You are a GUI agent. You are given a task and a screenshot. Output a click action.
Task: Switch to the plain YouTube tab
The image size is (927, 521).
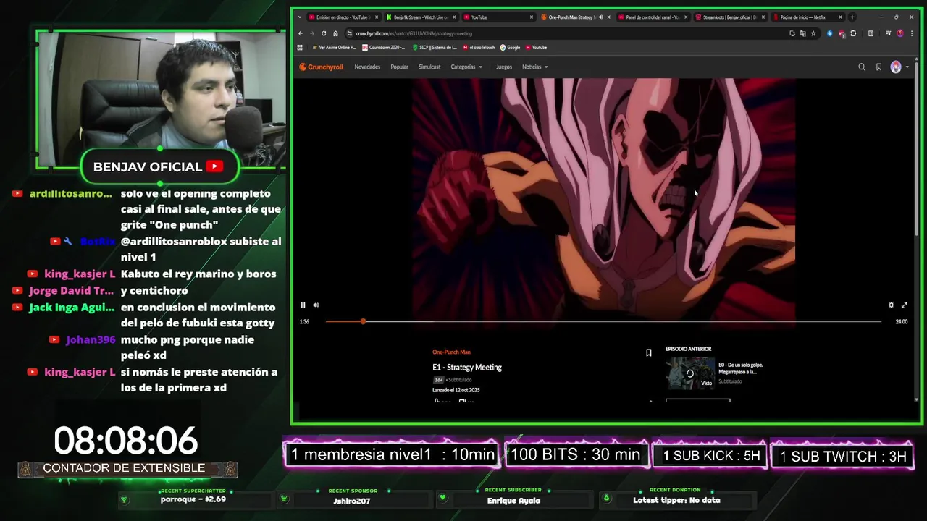[x=499, y=17]
